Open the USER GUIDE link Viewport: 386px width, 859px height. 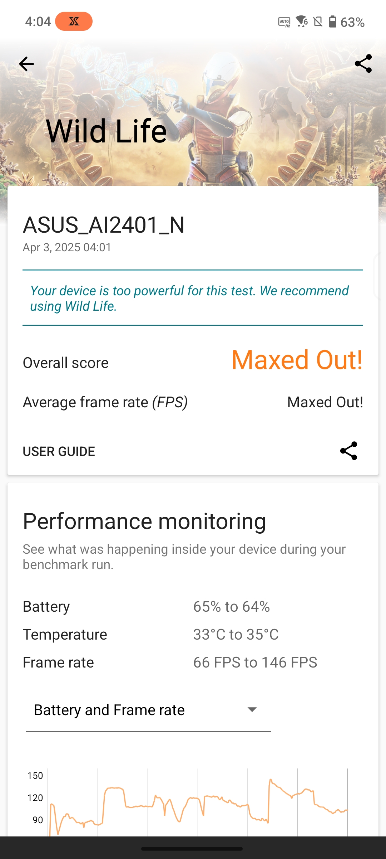[59, 451]
